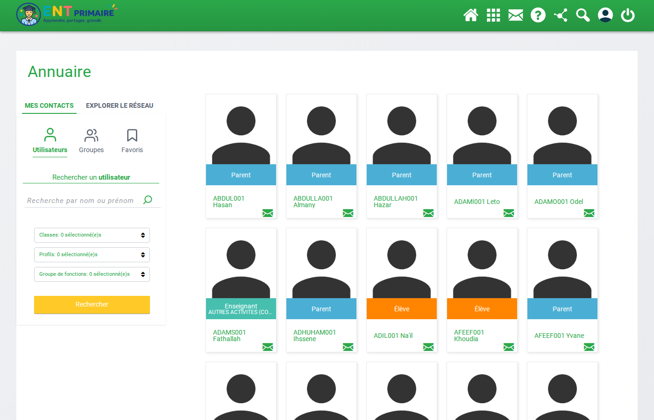Click the Enseignant role banner on ADAMS001
Screen dimensions: 654x420
coord(241,309)
